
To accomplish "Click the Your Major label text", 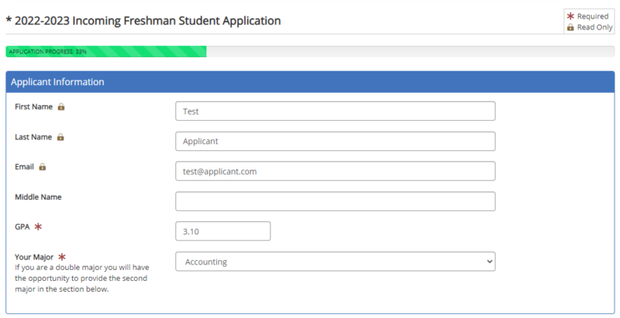I will click(34, 256).
